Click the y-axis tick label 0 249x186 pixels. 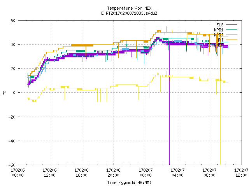click(14, 93)
